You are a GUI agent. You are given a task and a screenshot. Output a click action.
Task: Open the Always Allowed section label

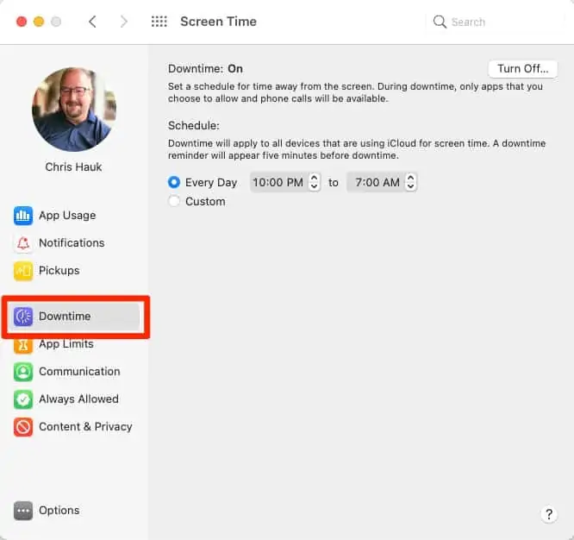[x=78, y=399]
